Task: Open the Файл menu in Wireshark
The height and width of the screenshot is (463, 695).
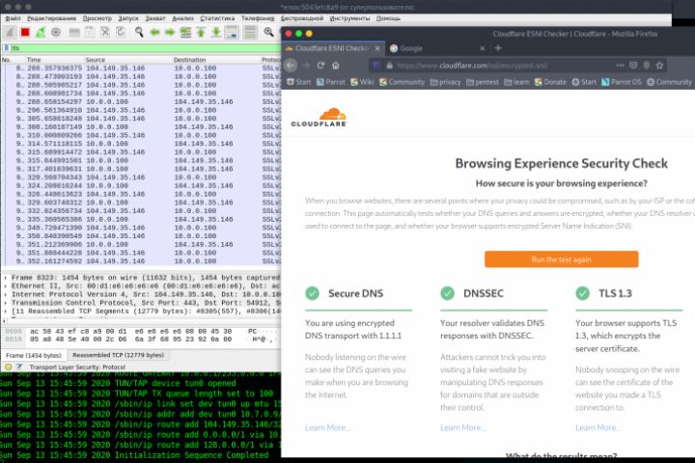Action: tap(13, 18)
